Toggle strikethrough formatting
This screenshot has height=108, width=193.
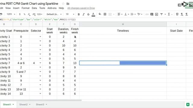pos(88,14)
